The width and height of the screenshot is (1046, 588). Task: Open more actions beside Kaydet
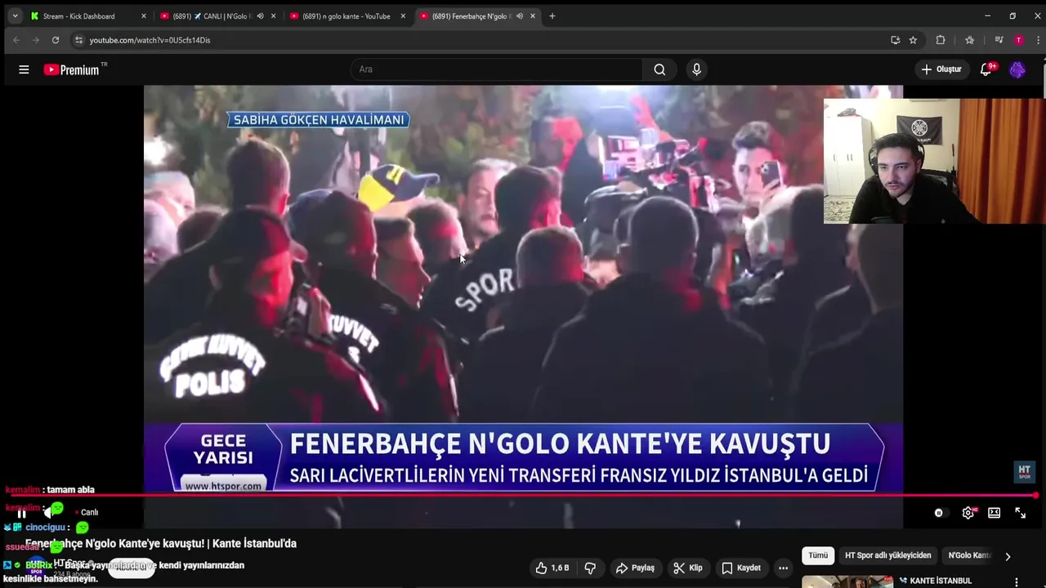[783, 568]
